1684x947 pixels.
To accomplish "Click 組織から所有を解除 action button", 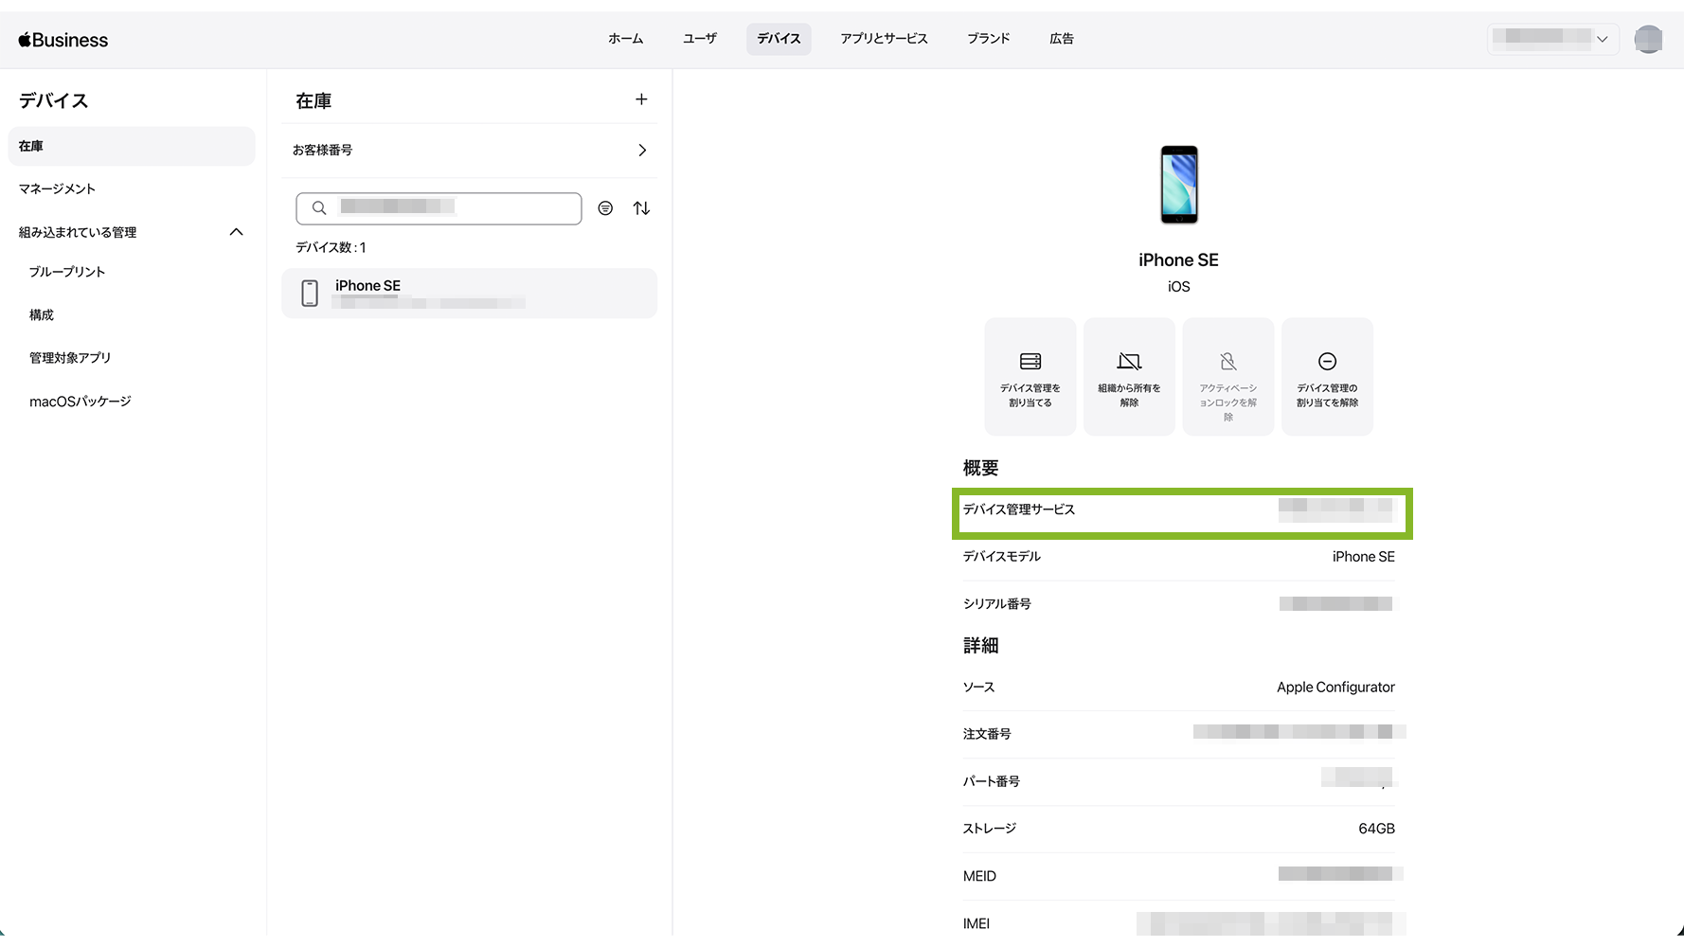I will point(1129,377).
